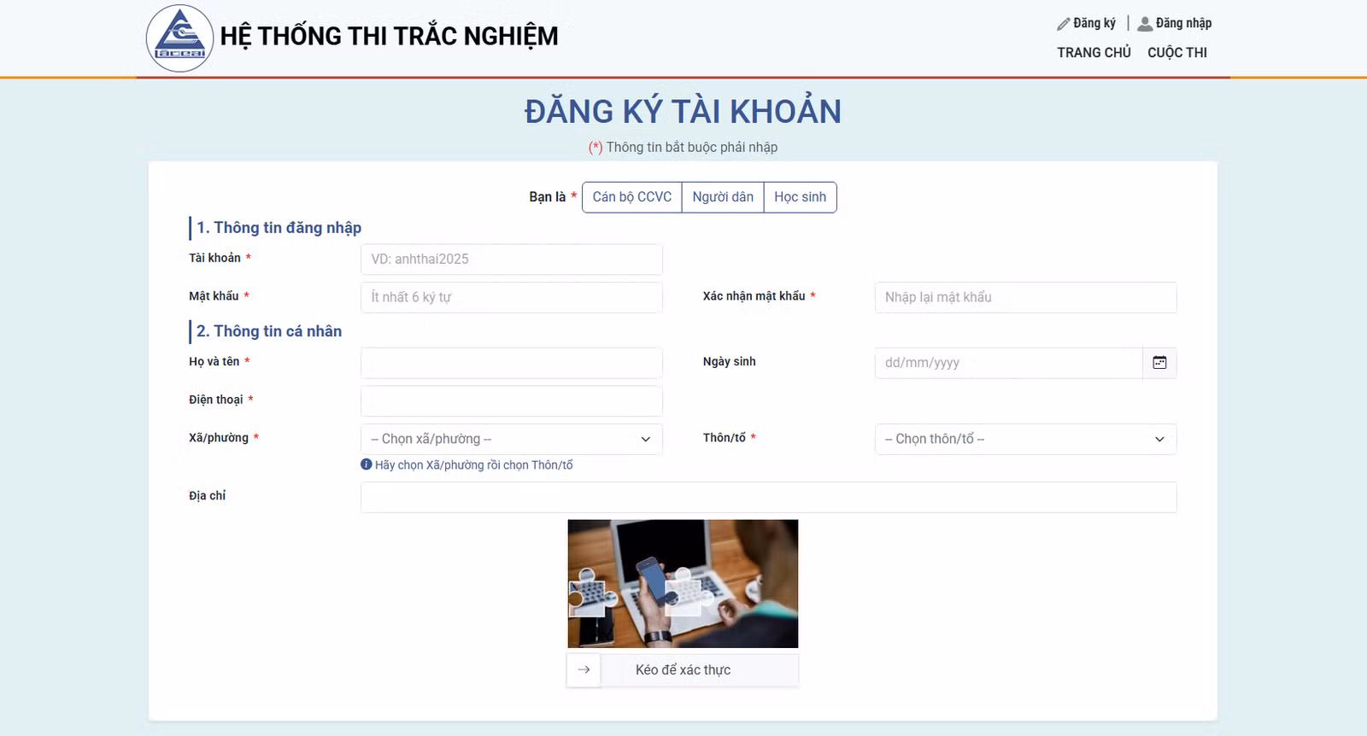Screen dimensions: 1367x736
Task: Go to the TRANG CHỦ menu
Action: pyautogui.click(x=1094, y=53)
